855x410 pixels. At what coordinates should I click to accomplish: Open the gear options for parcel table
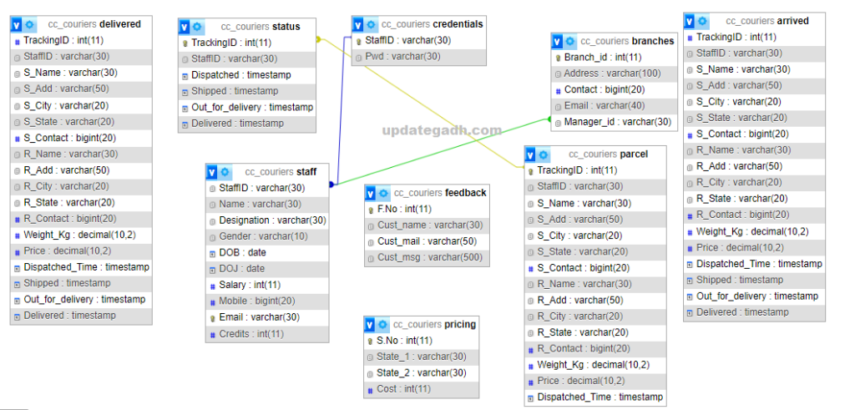coord(544,154)
